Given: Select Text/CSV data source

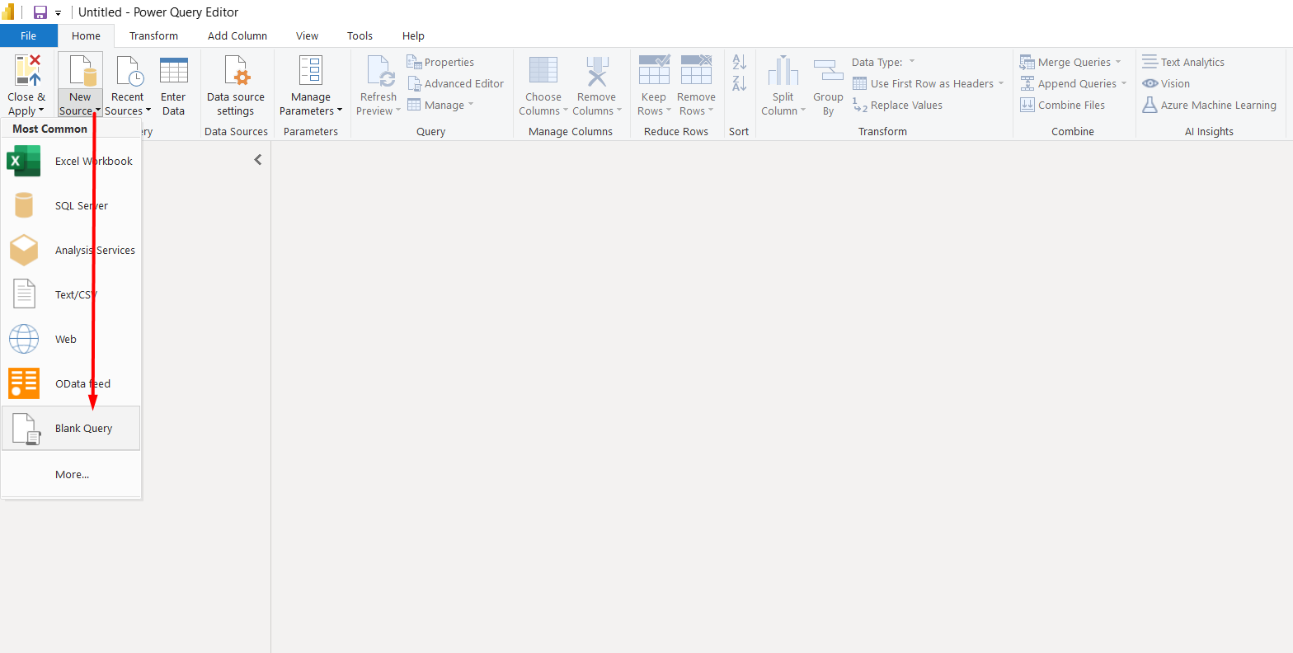Looking at the screenshot, I should coord(71,294).
